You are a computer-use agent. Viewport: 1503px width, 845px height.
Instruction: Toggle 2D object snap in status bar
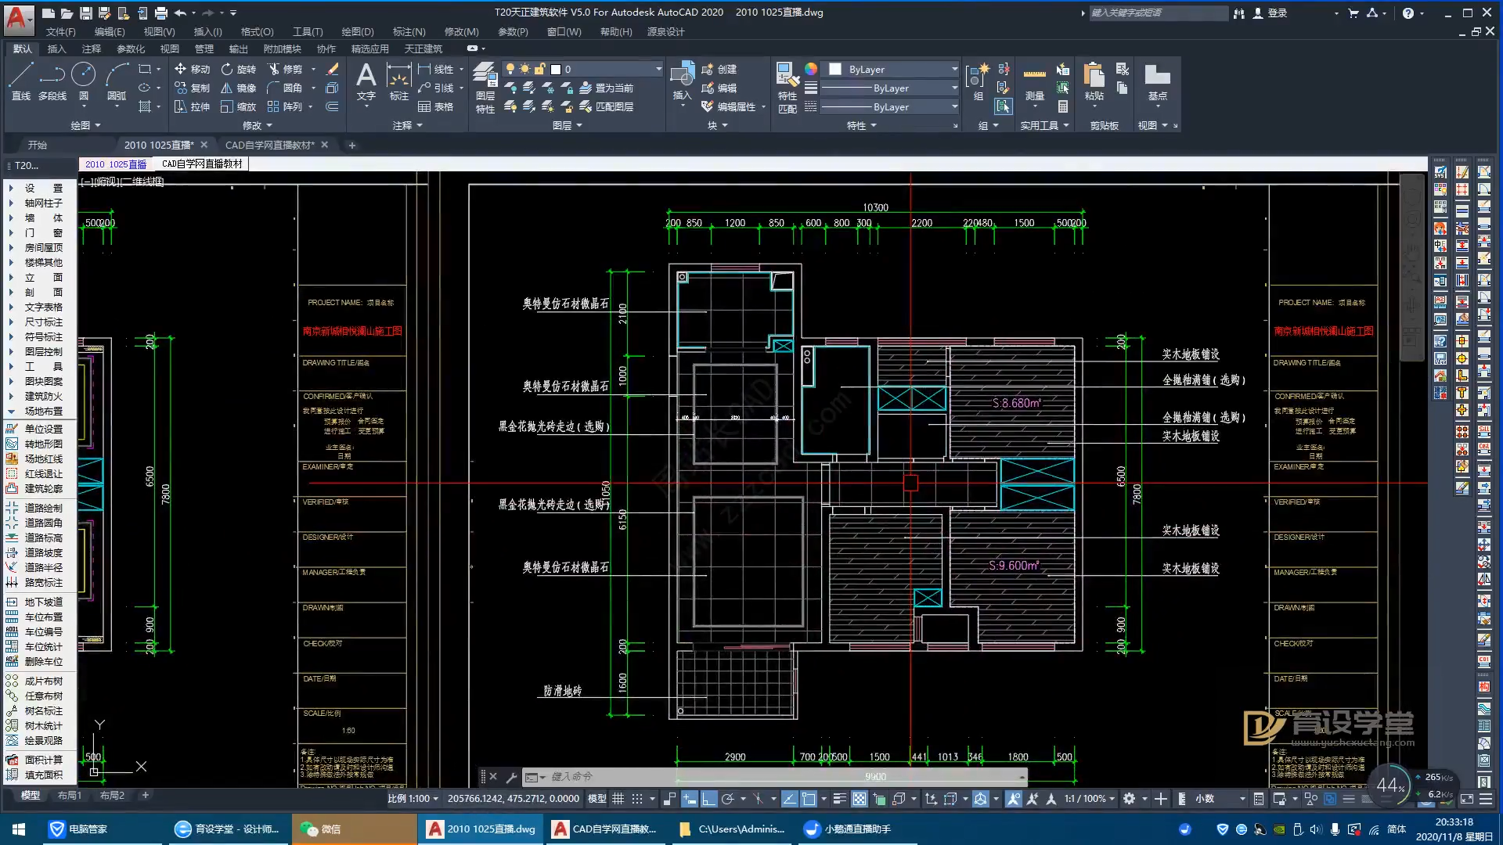[x=809, y=799]
